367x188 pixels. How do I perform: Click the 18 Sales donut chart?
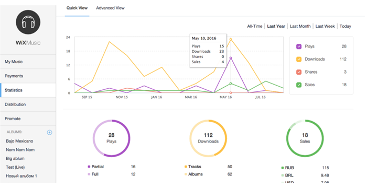(305, 138)
